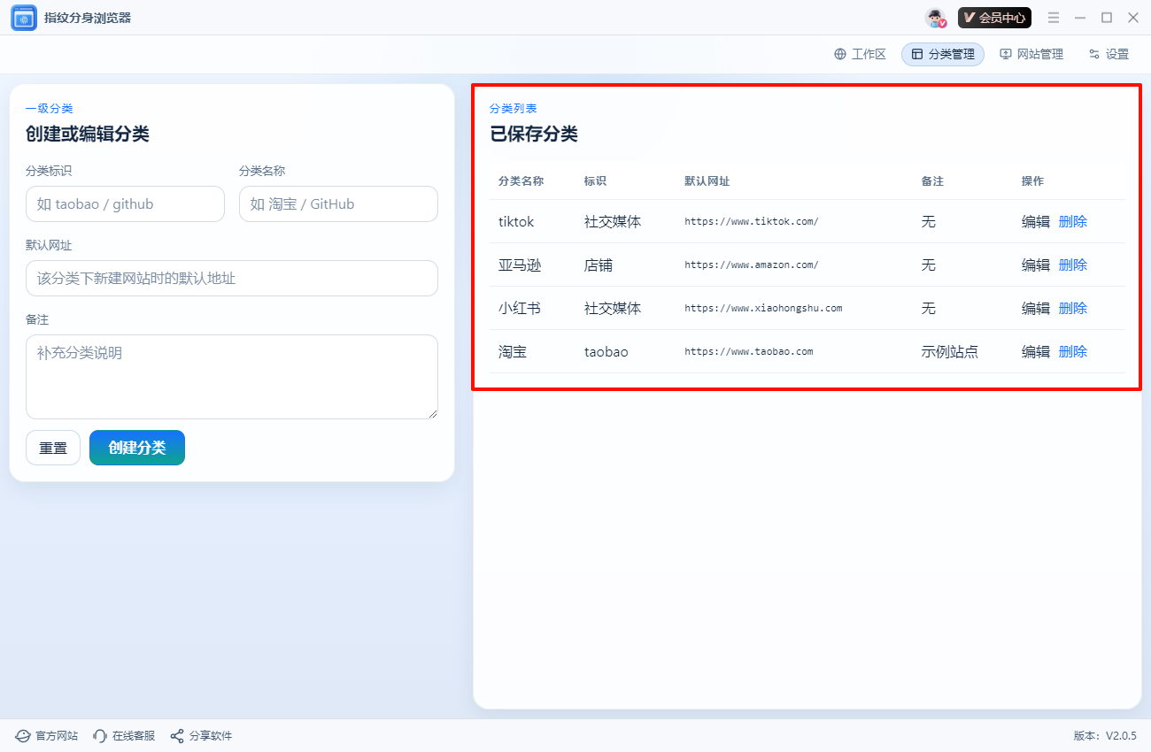This screenshot has height=752, width=1151.
Task: Click the 分类名称 column header in table
Action: [x=521, y=180]
